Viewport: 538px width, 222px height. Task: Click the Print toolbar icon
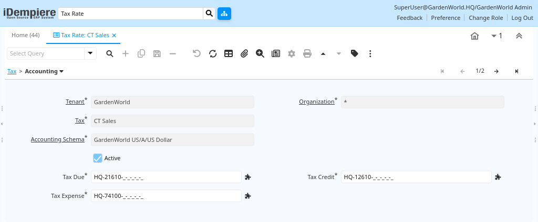pyautogui.click(x=307, y=54)
